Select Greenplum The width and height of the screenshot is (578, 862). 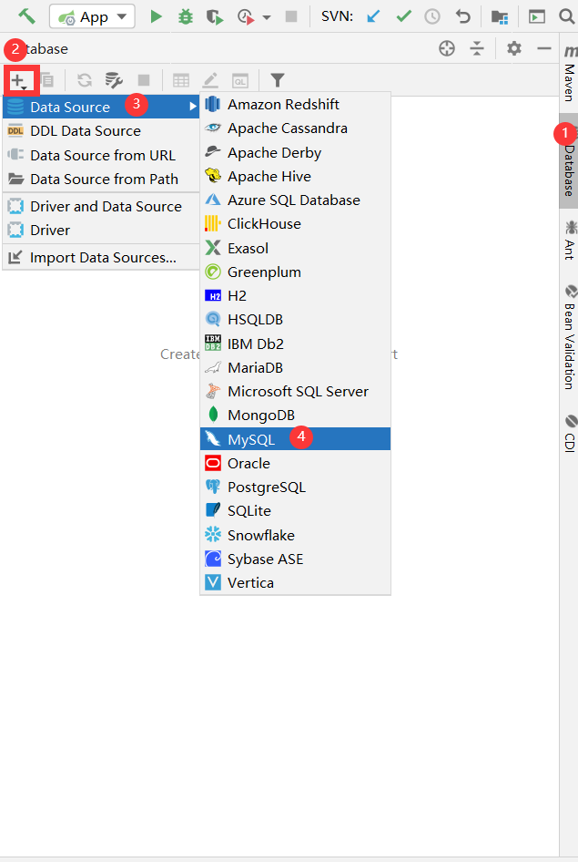[x=295, y=272]
